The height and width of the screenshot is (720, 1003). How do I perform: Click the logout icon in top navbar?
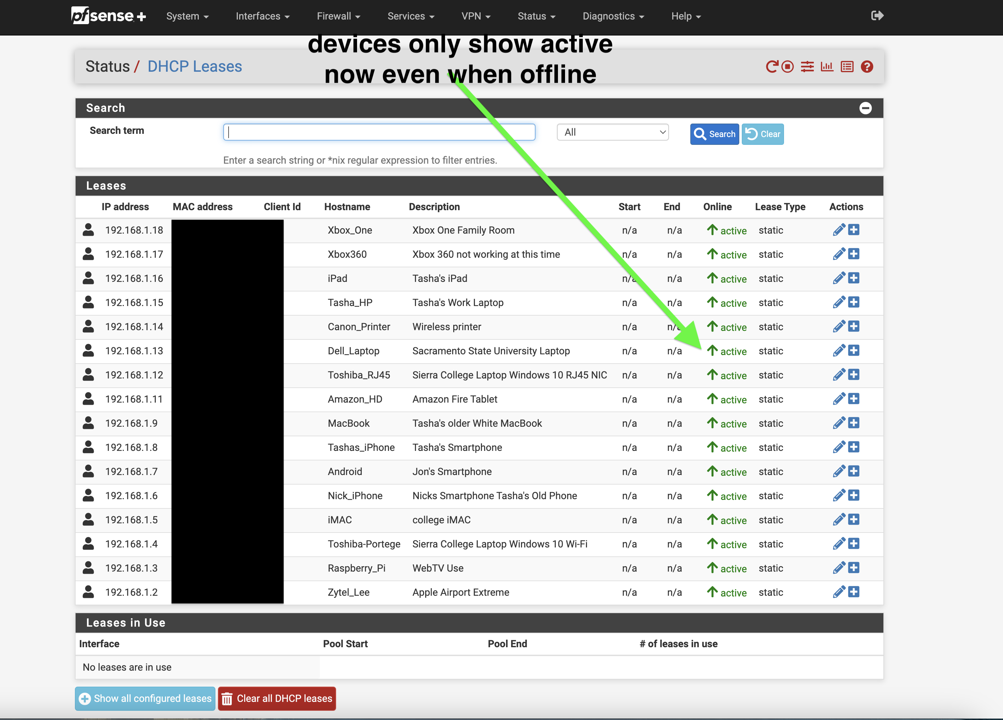(877, 16)
